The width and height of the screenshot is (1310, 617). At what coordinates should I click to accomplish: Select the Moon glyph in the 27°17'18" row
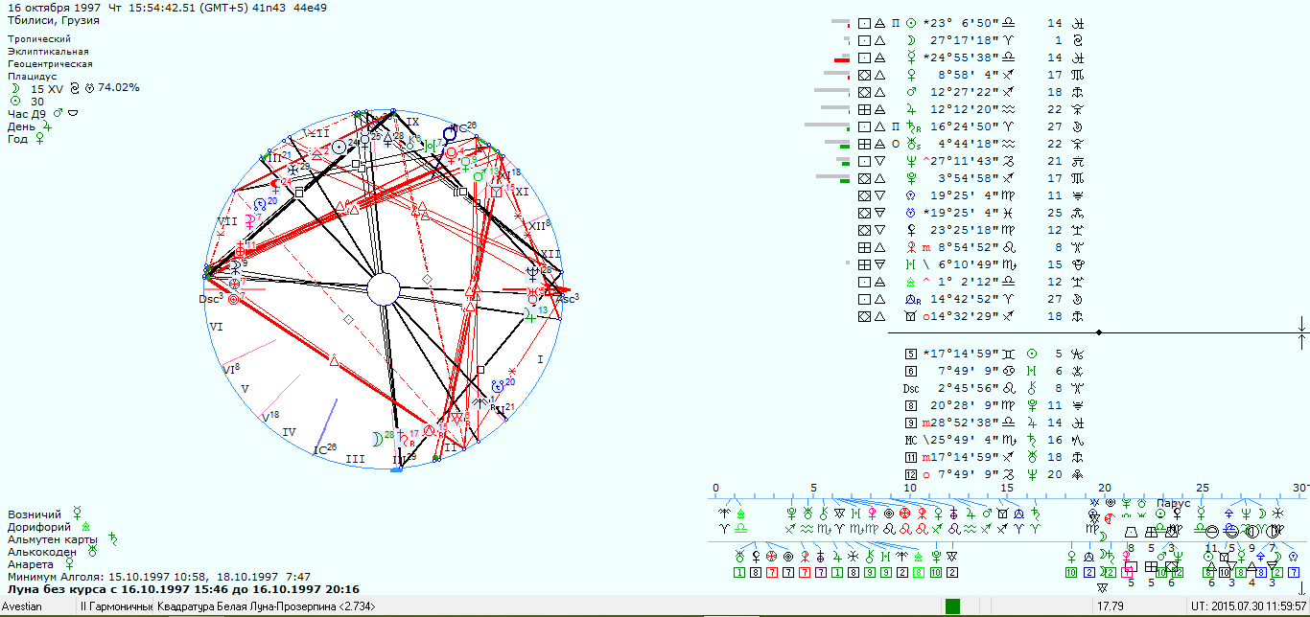(x=911, y=40)
